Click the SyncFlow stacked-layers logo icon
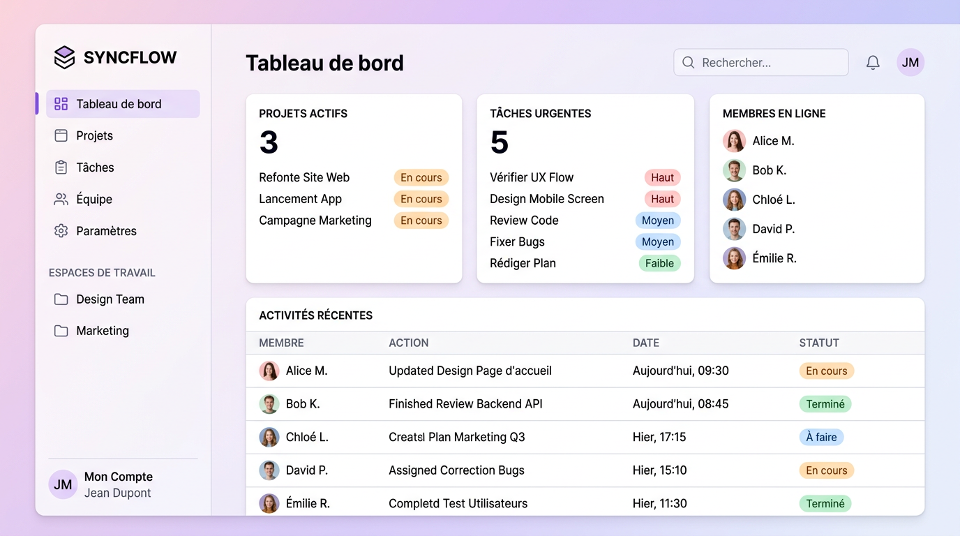The width and height of the screenshot is (960, 536). point(64,57)
